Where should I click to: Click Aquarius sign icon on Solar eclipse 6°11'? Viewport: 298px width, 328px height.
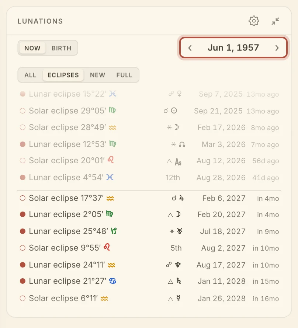point(104,299)
